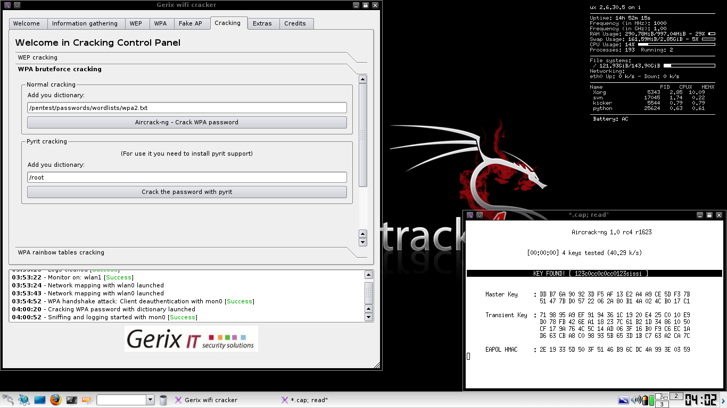Switch to virtual desktop 2 in pager
The image size is (727, 408).
pos(676,396)
